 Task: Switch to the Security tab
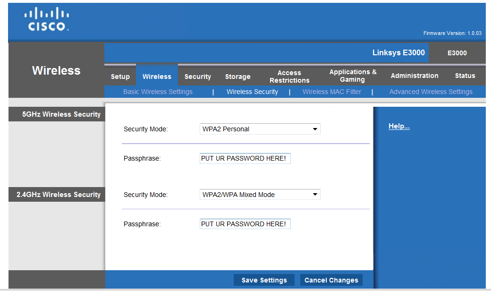[198, 77]
